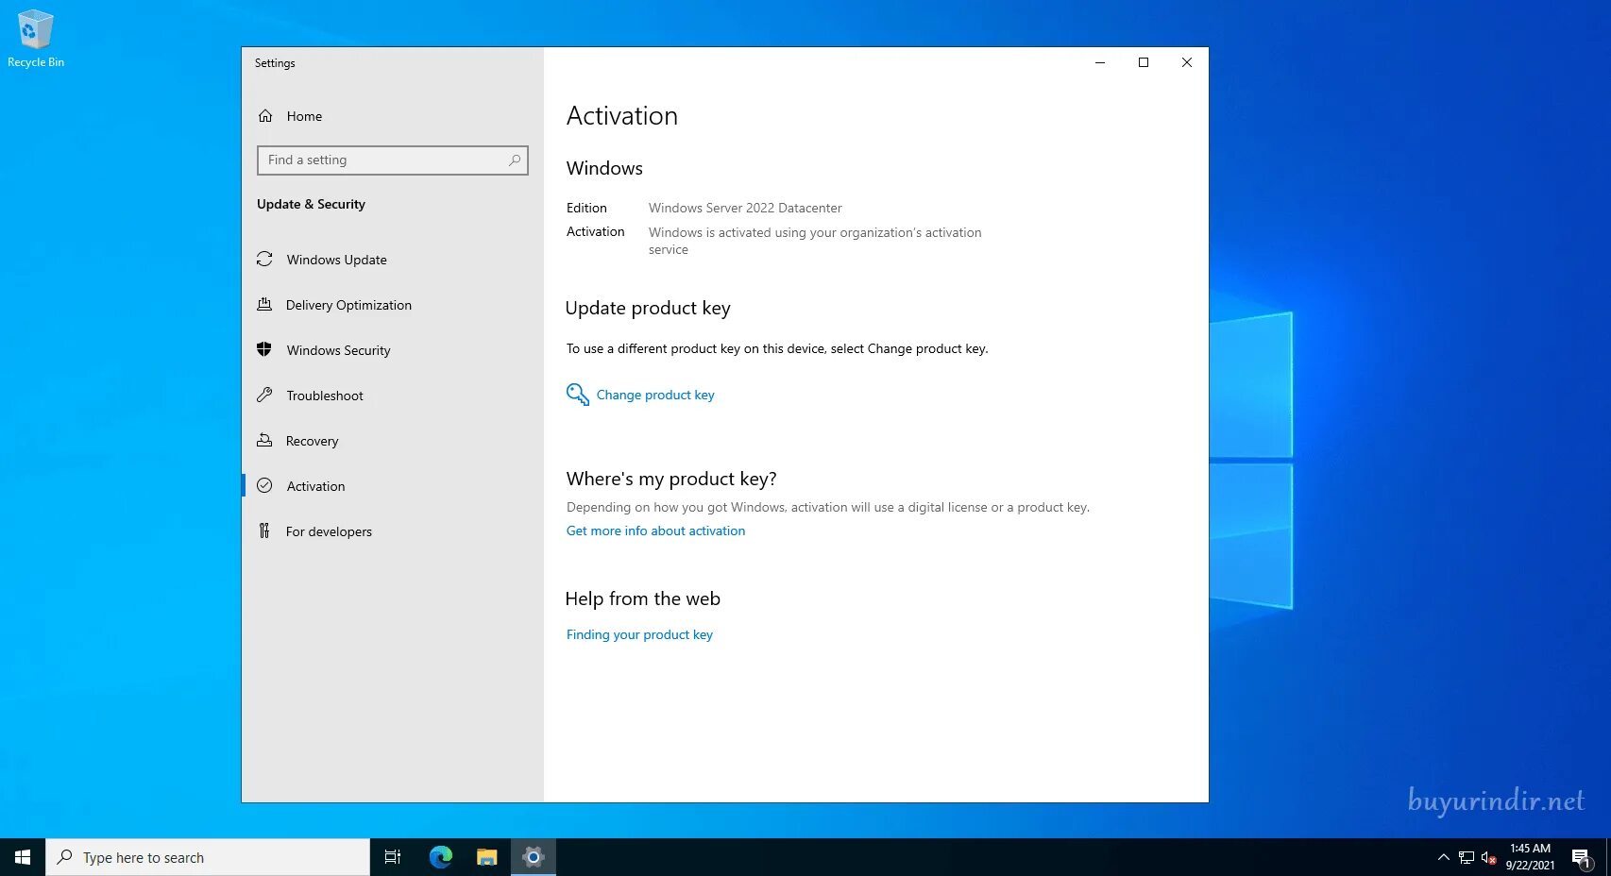The image size is (1611, 876).
Task: Click the Activation page title
Action: click(622, 115)
